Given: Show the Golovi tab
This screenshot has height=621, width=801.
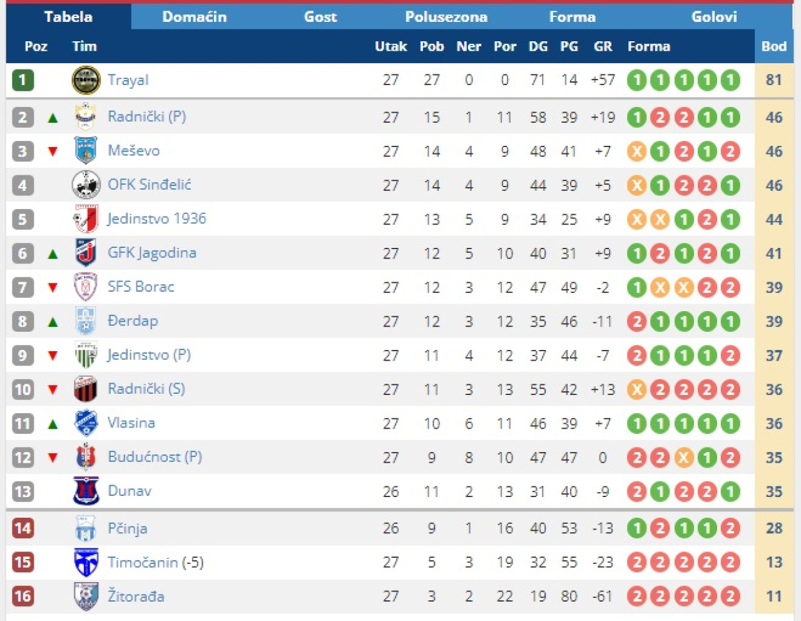Looking at the screenshot, I should (714, 17).
